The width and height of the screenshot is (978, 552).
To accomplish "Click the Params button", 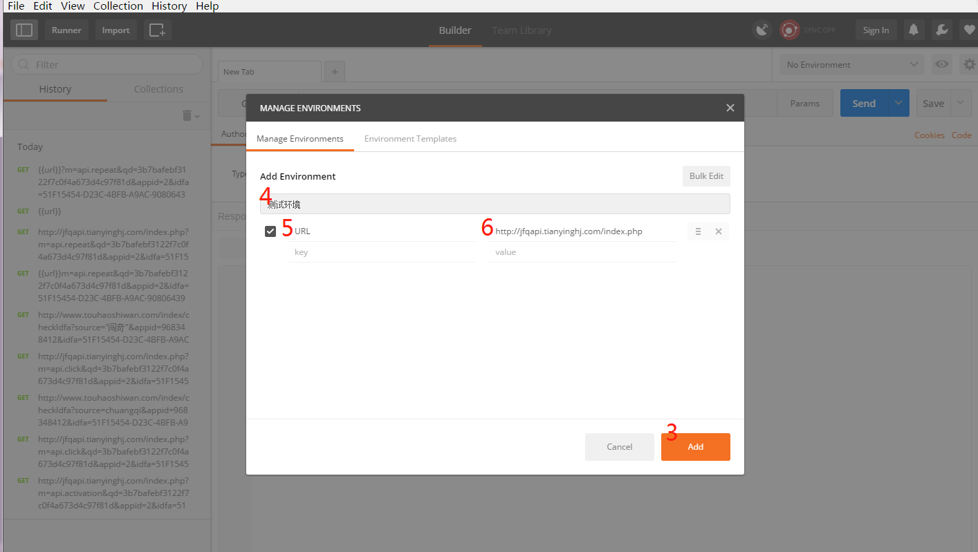I will (805, 103).
